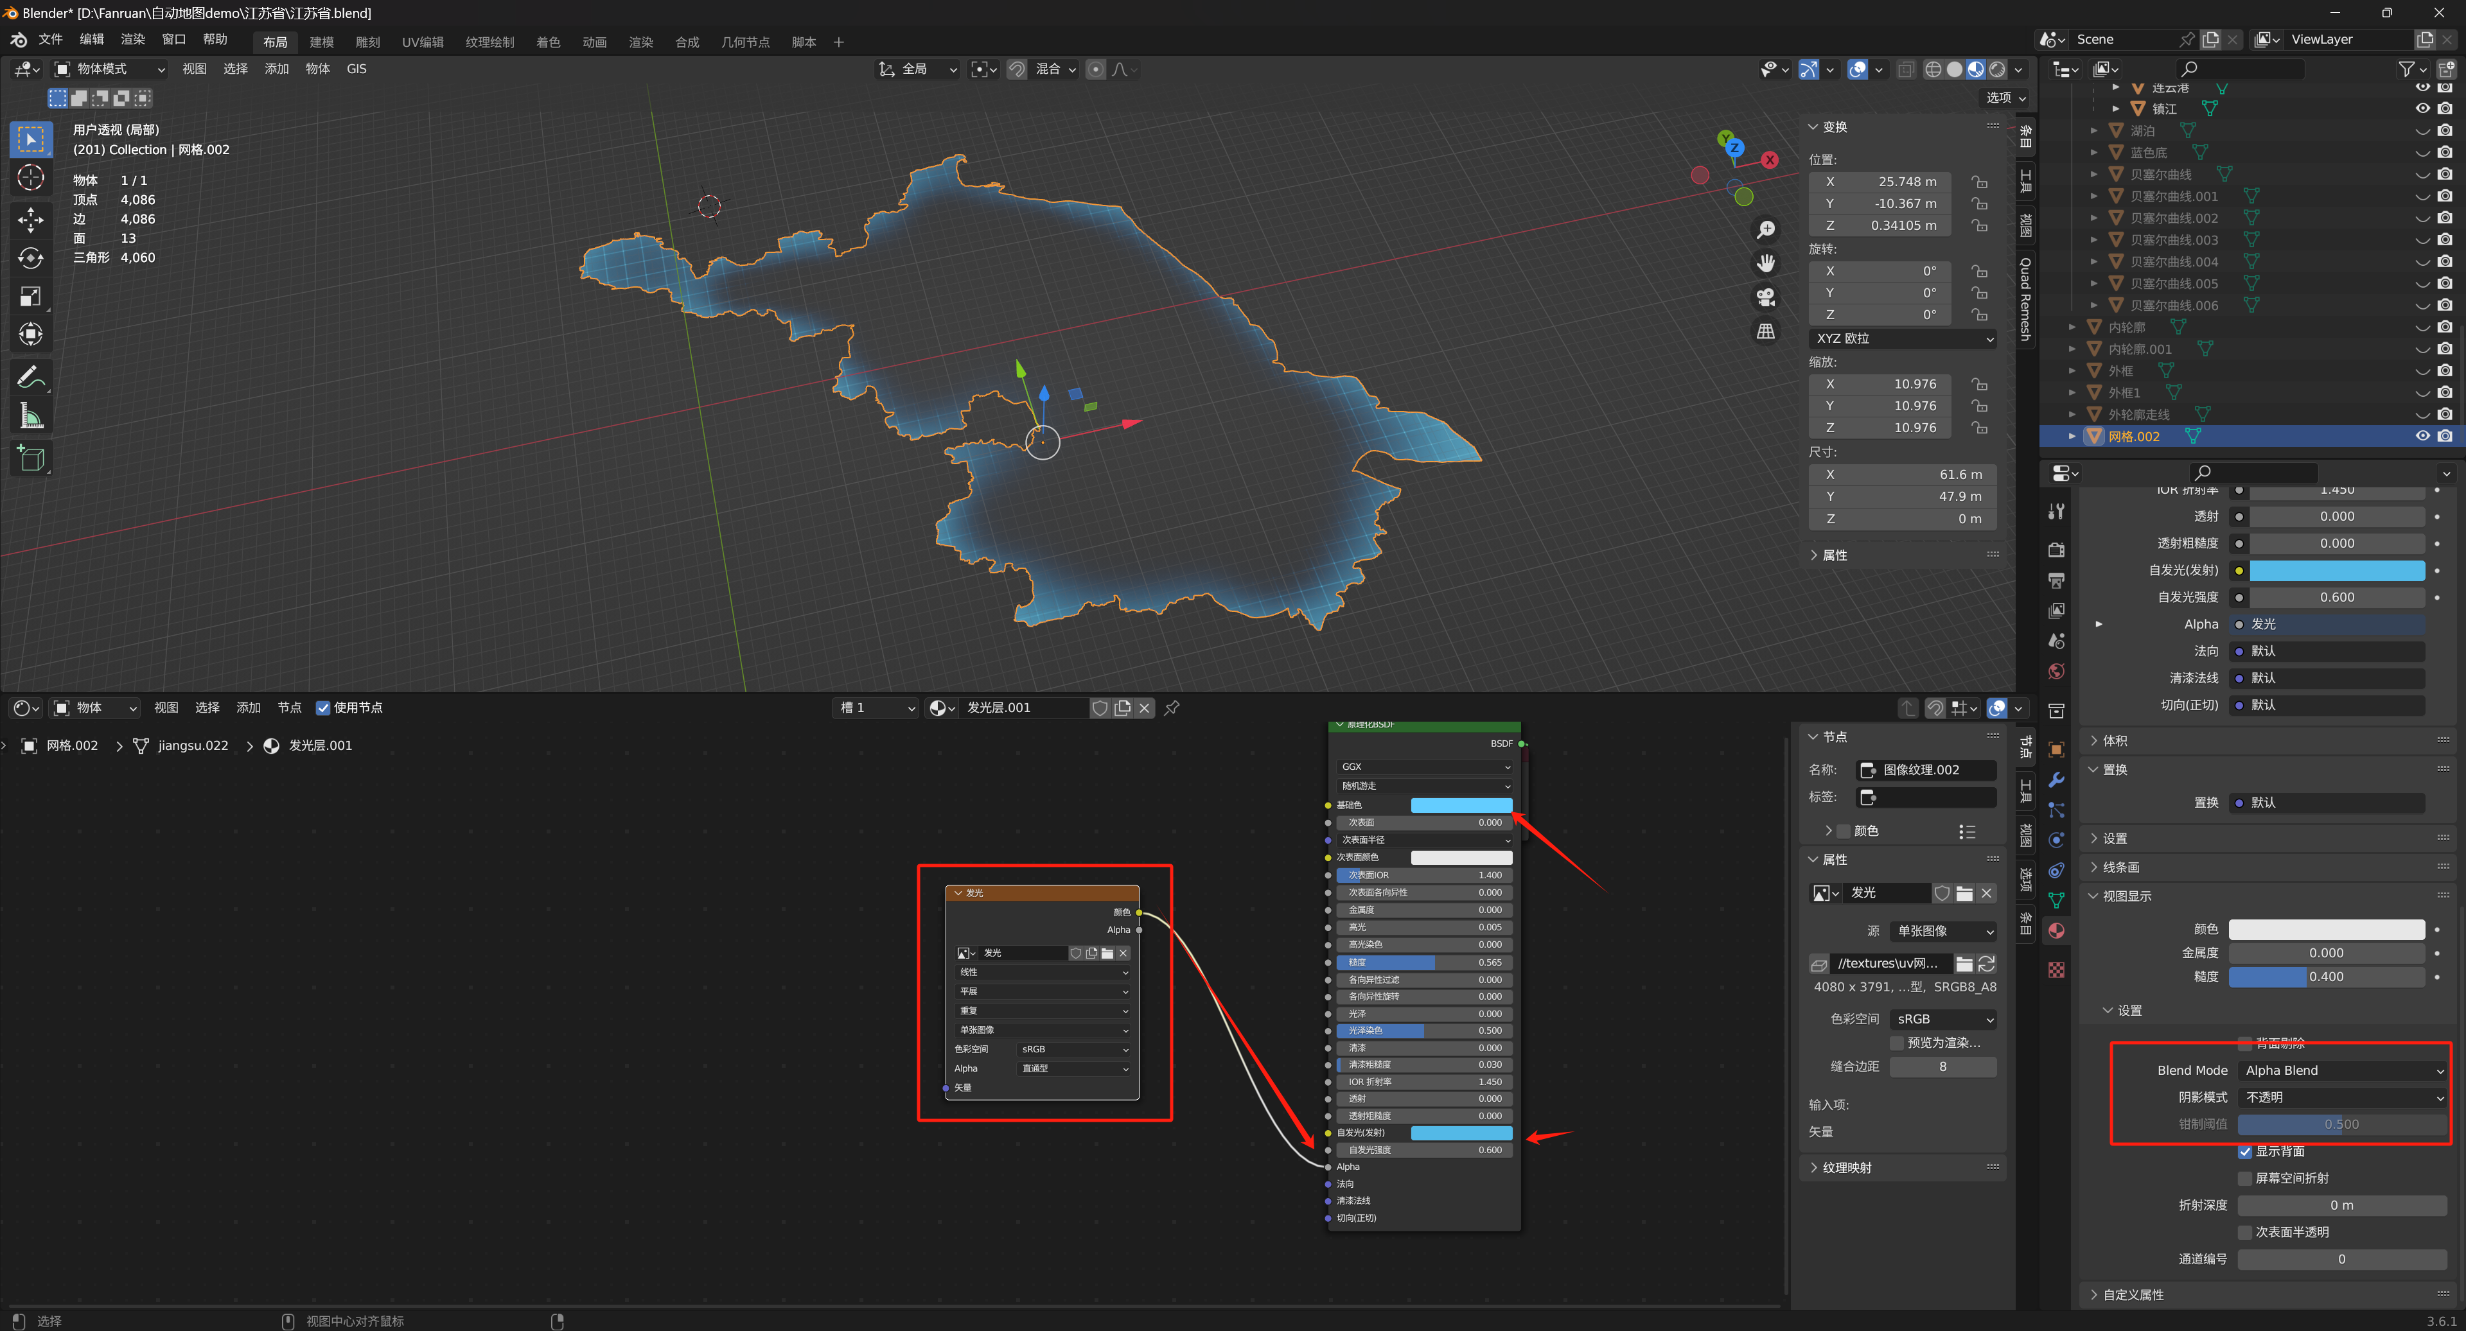This screenshot has height=1331, width=2466.
Task: Click the 基础色 color swatch on Principled BSDF node
Action: click(1461, 806)
